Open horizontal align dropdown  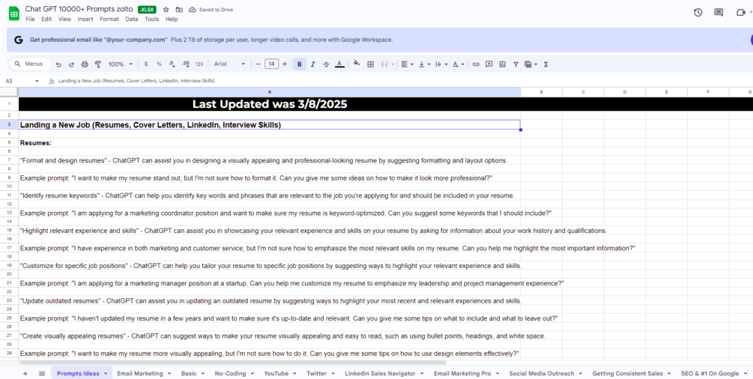(x=408, y=64)
